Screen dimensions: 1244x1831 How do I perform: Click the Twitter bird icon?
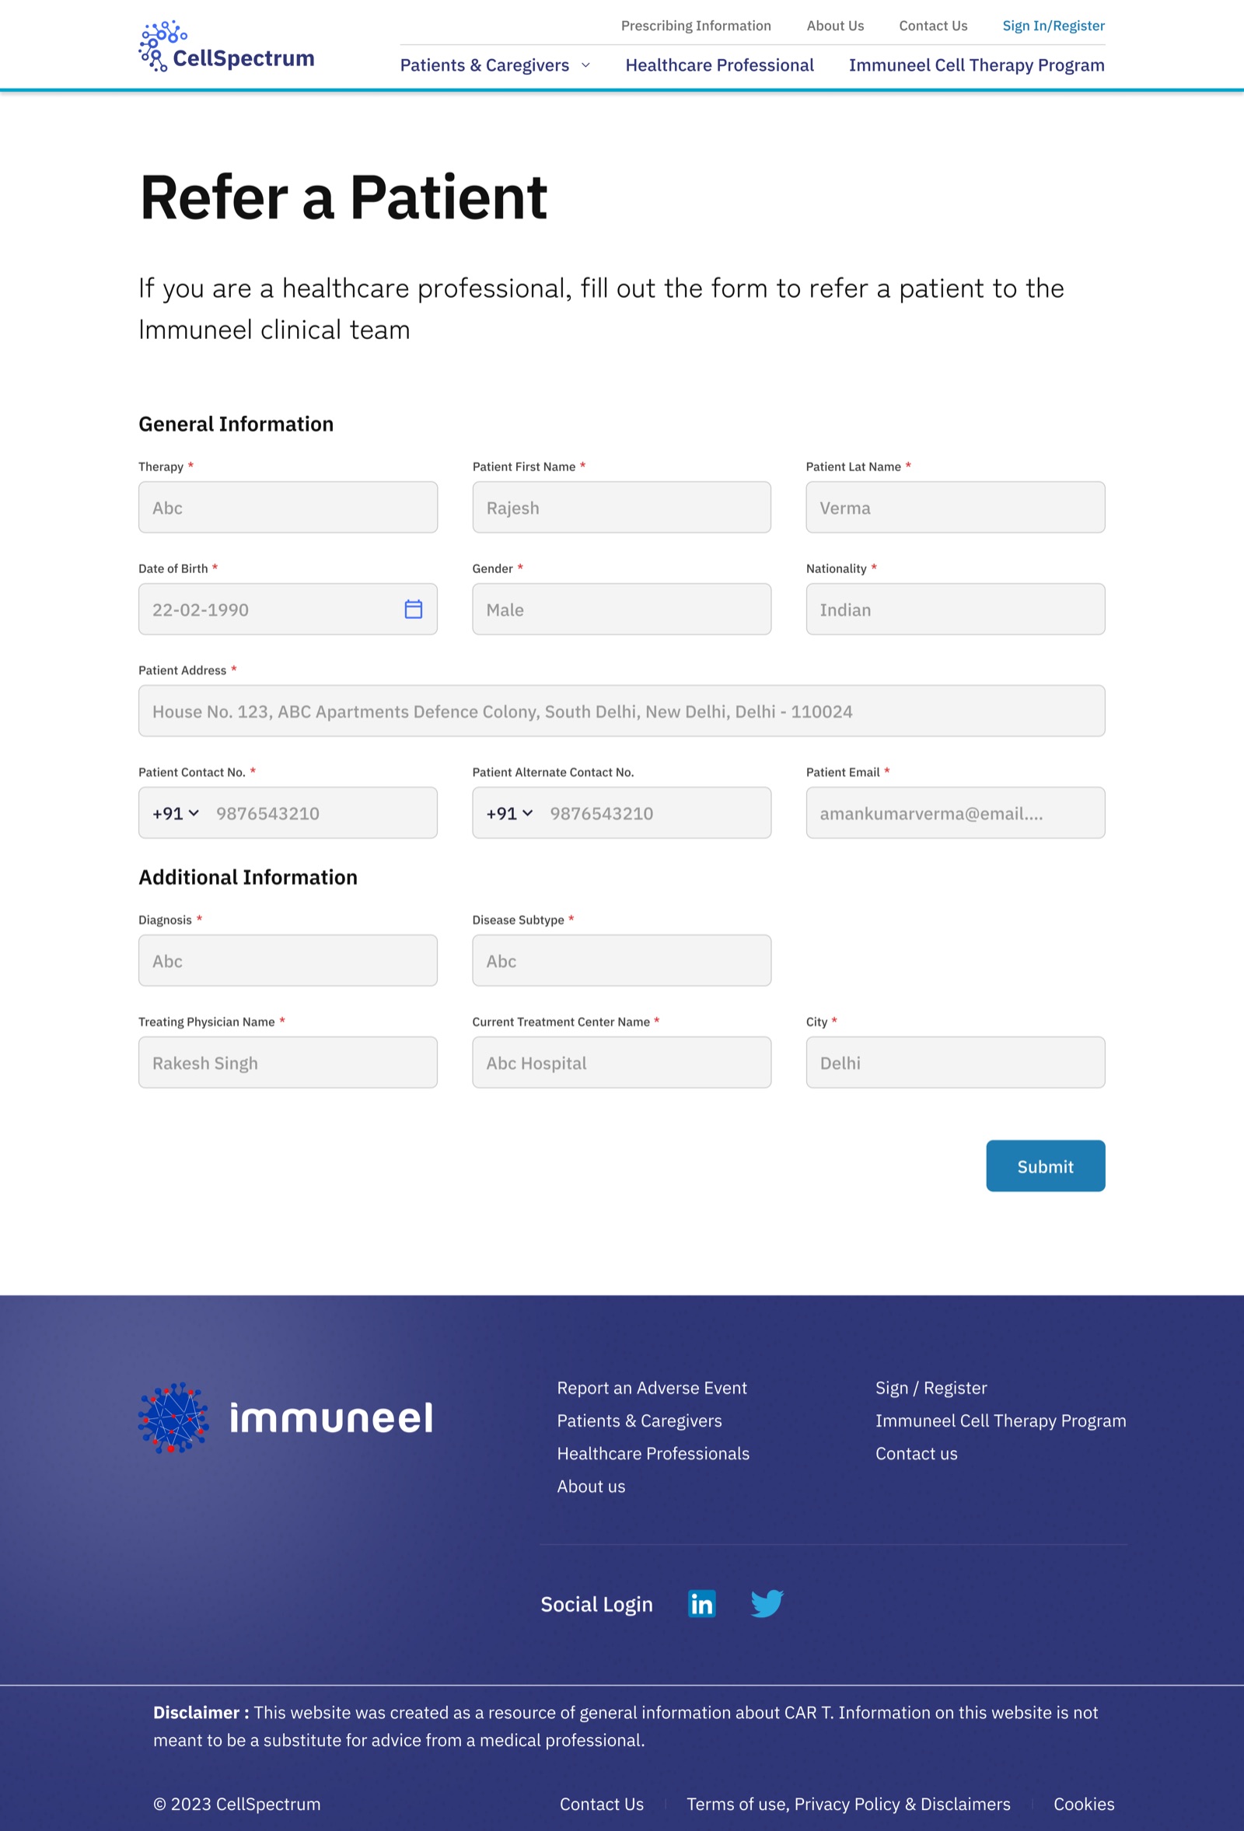coord(767,1603)
